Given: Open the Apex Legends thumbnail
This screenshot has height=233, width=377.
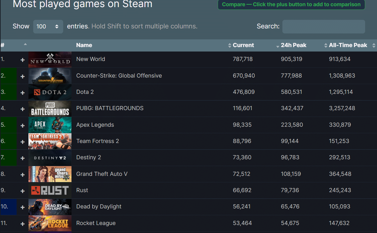Looking at the screenshot, I should tap(50, 125).
